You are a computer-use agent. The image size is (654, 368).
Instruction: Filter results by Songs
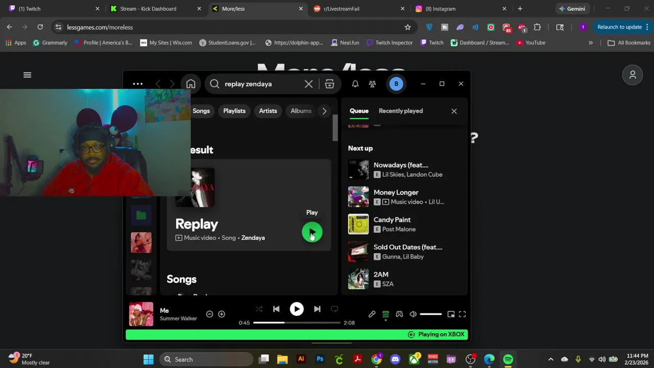(201, 111)
